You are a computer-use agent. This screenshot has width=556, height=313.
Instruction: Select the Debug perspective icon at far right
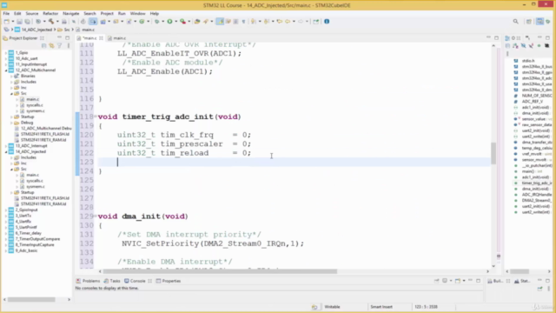[548, 22]
